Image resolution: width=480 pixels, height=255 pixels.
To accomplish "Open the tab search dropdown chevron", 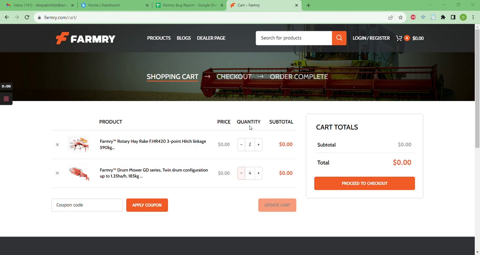I will [430, 5].
